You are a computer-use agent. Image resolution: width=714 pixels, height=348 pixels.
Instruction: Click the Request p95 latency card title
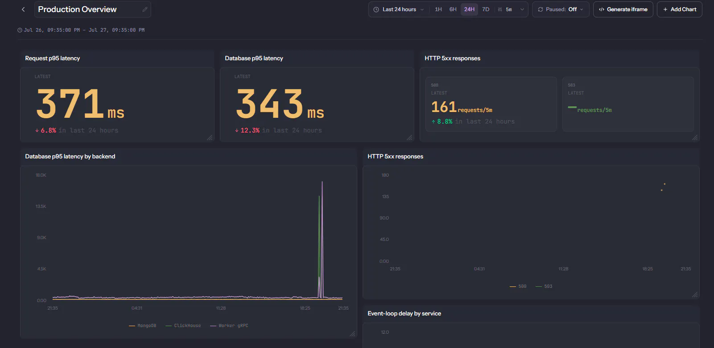(x=53, y=58)
